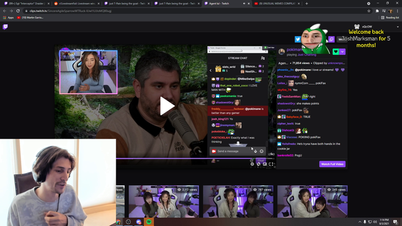402x226 pixels.
Task: Open the clip thumbnail with 245 views
Action: tap(313, 202)
